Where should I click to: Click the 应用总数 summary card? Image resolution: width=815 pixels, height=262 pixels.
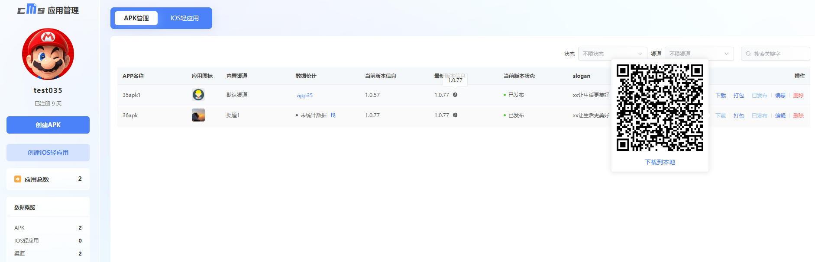point(48,179)
